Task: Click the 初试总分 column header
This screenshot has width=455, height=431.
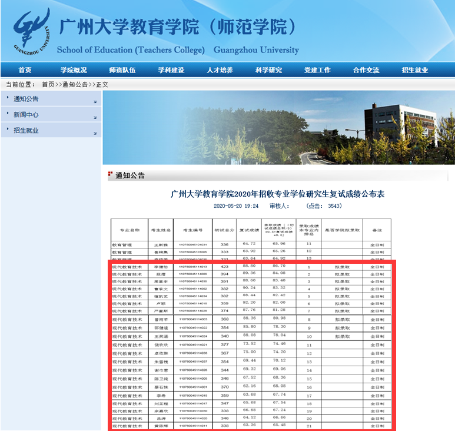Action: [224, 230]
